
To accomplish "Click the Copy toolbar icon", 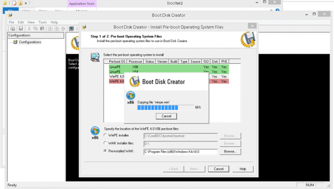I will tap(35, 28).
